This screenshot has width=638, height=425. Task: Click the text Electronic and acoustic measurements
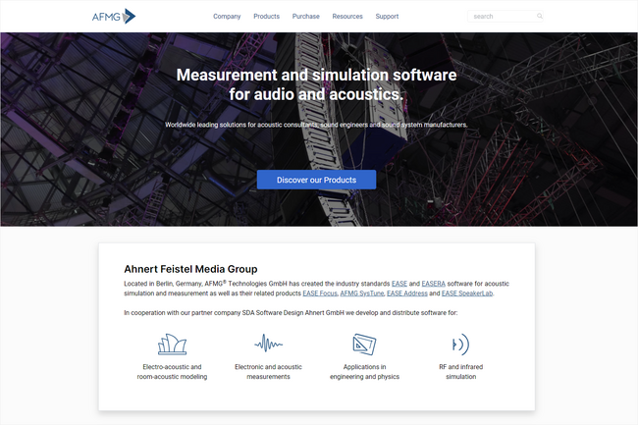point(268,372)
